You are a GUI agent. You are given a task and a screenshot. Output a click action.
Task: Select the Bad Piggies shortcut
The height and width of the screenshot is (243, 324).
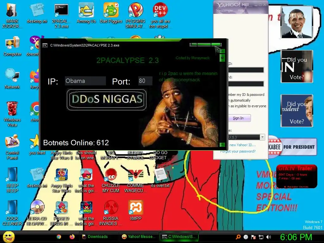coord(111,13)
